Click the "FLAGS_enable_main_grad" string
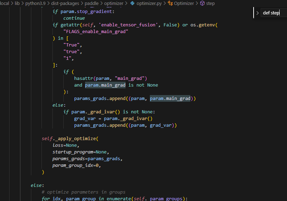 click(95, 31)
